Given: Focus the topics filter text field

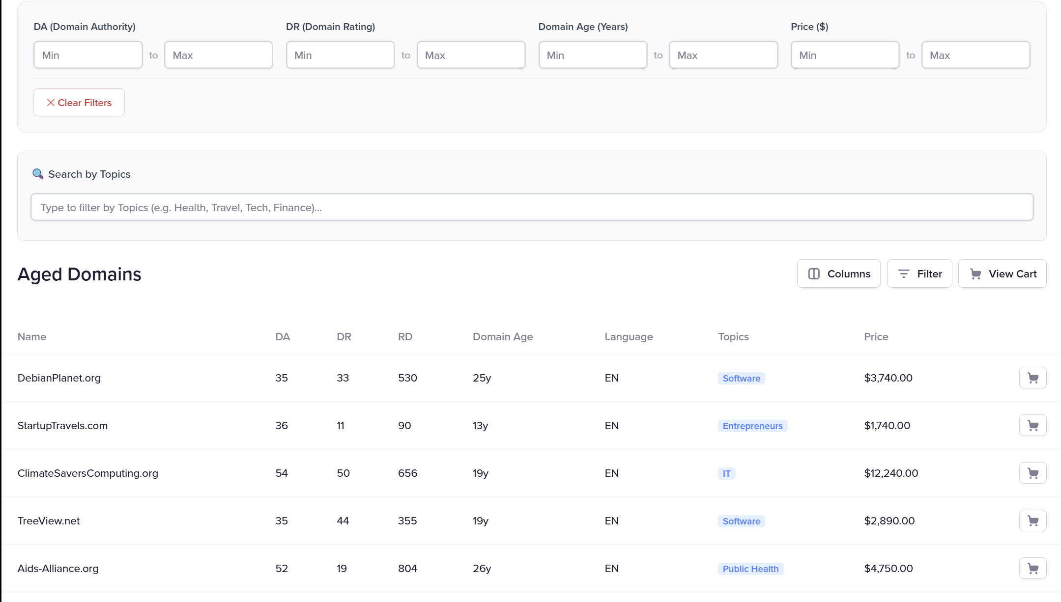Looking at the screenshot, I should [x=532, y=207].
